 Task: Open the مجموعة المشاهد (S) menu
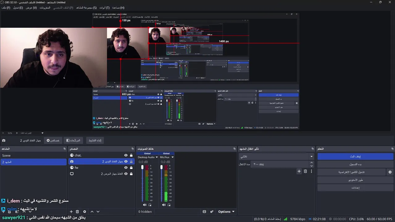[86, 8]
